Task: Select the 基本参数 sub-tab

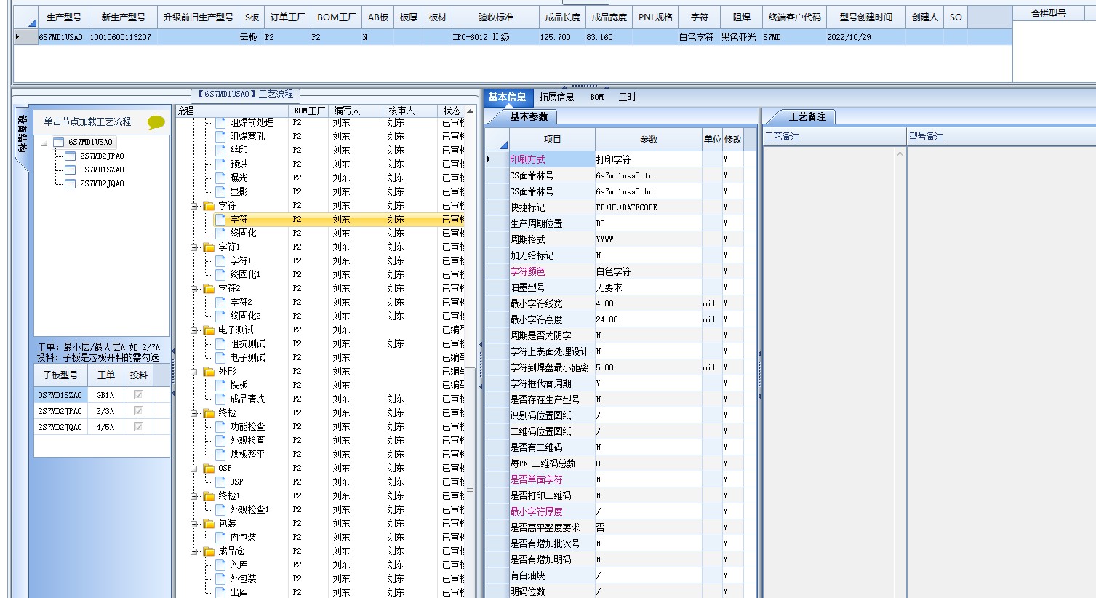Action: click(x=529, y=116)
